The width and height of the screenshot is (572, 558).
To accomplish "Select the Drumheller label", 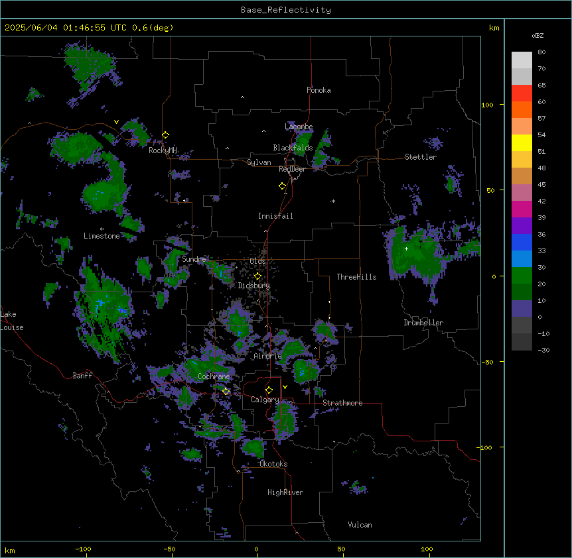I will point(423,323).
